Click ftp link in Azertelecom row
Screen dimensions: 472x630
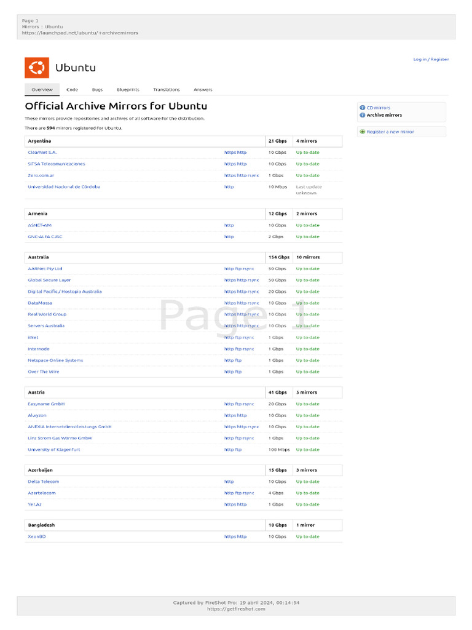click(238, 493)
